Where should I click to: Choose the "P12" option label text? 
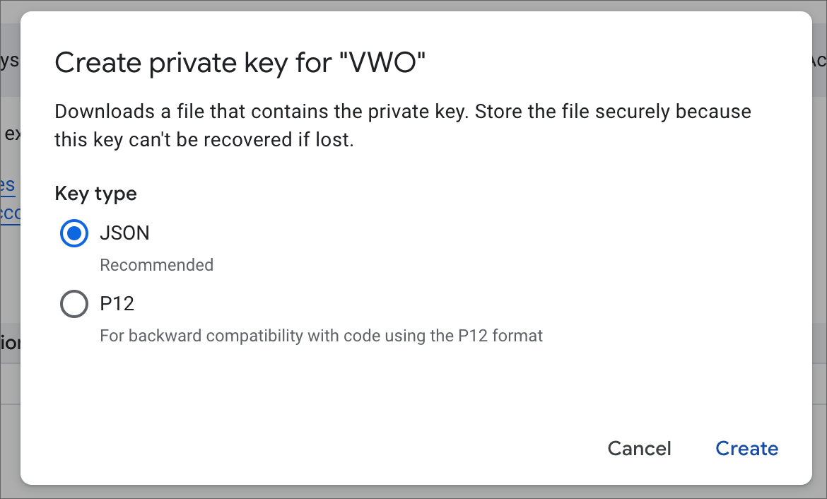point(117,304)
